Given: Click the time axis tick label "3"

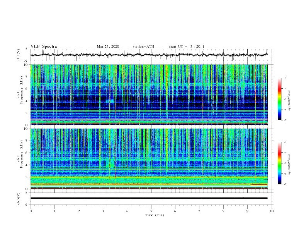Looking at the screenshot, I should pos(103,211).
